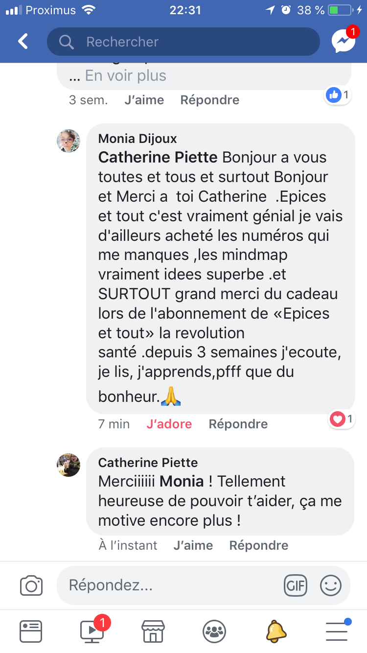Screen dimensions: 367x653
Task: Open the GIF picker
Action: pyautogui.click(x=296, y=585)
